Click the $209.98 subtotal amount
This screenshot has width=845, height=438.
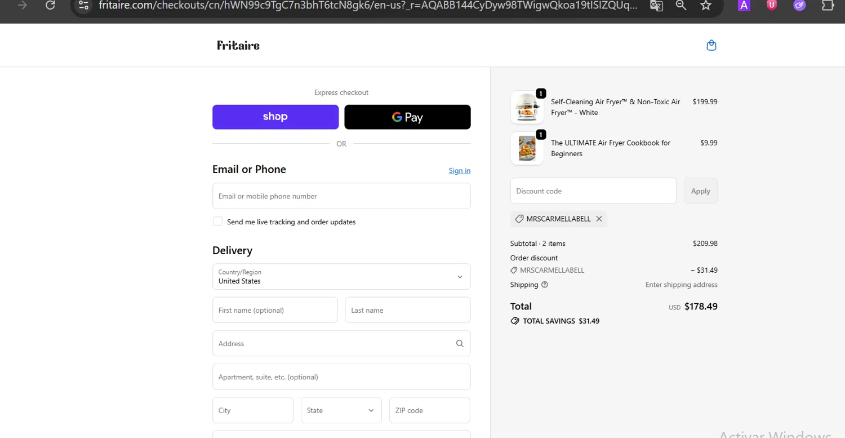tap(705, 244)
